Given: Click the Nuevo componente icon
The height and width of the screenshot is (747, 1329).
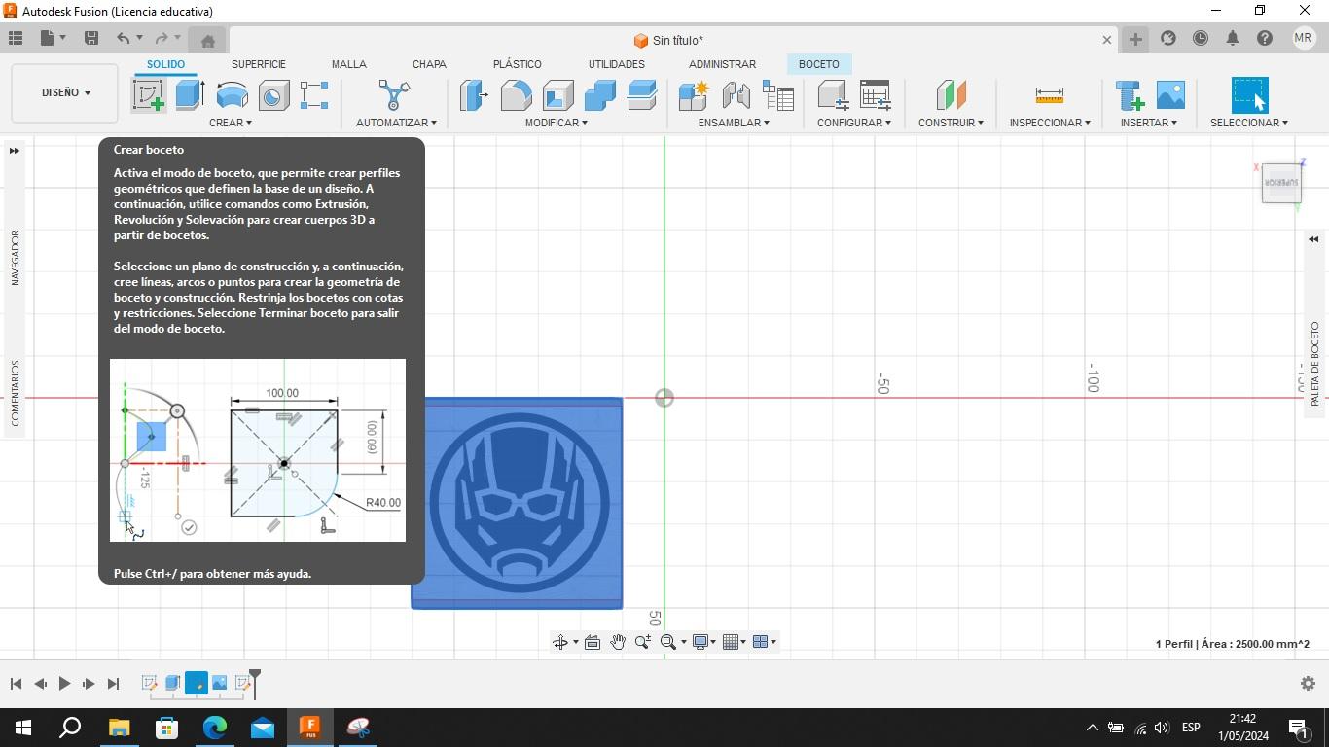Looking at the screenshot, I should pos(694,95).
